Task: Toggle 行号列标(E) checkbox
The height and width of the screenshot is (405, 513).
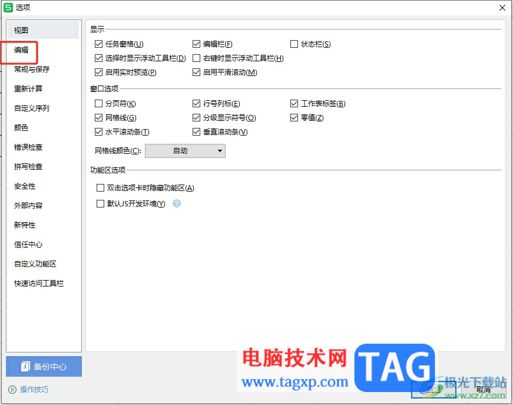Action: point(196,103)
